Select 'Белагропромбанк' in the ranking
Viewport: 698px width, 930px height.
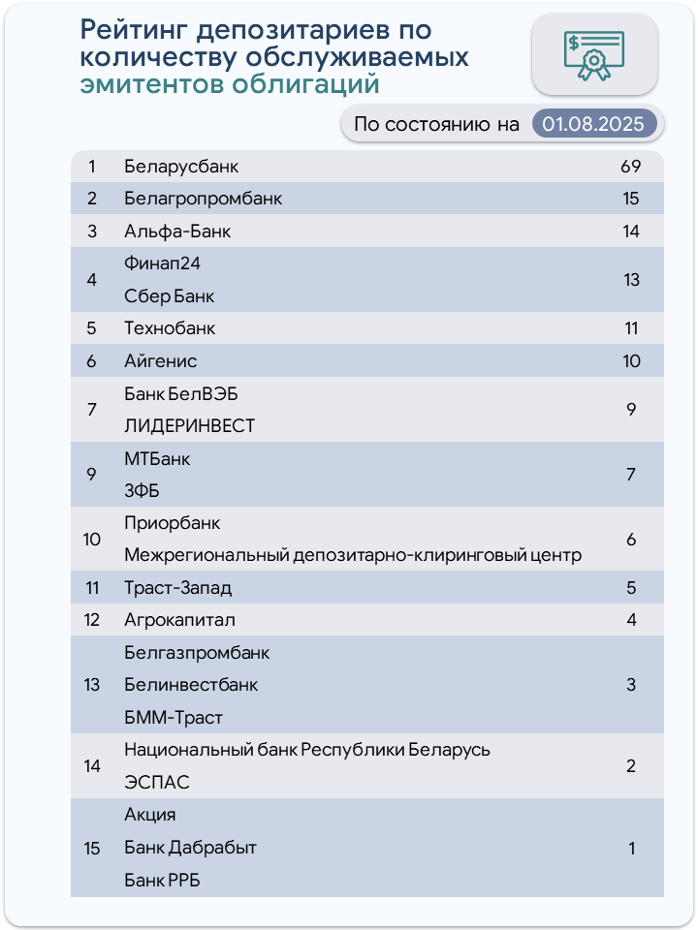point(203,199)
